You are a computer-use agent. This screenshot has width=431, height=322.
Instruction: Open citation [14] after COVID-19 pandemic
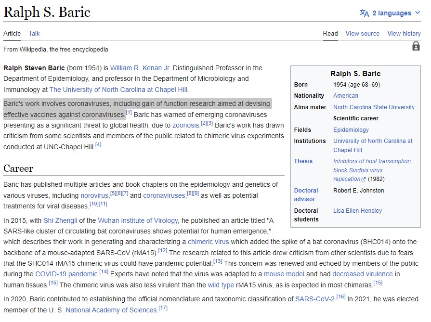coord(104,272)
